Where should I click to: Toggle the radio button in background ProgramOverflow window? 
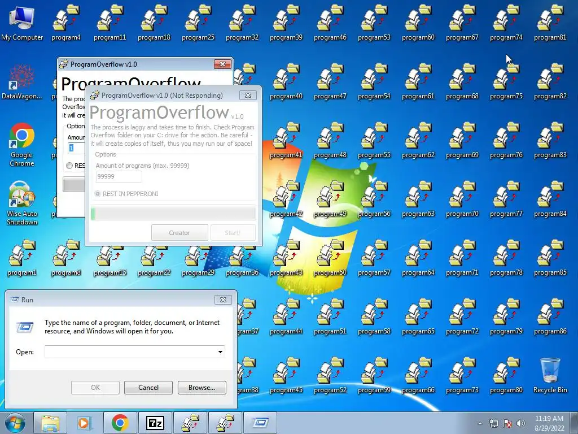(69, 166)
